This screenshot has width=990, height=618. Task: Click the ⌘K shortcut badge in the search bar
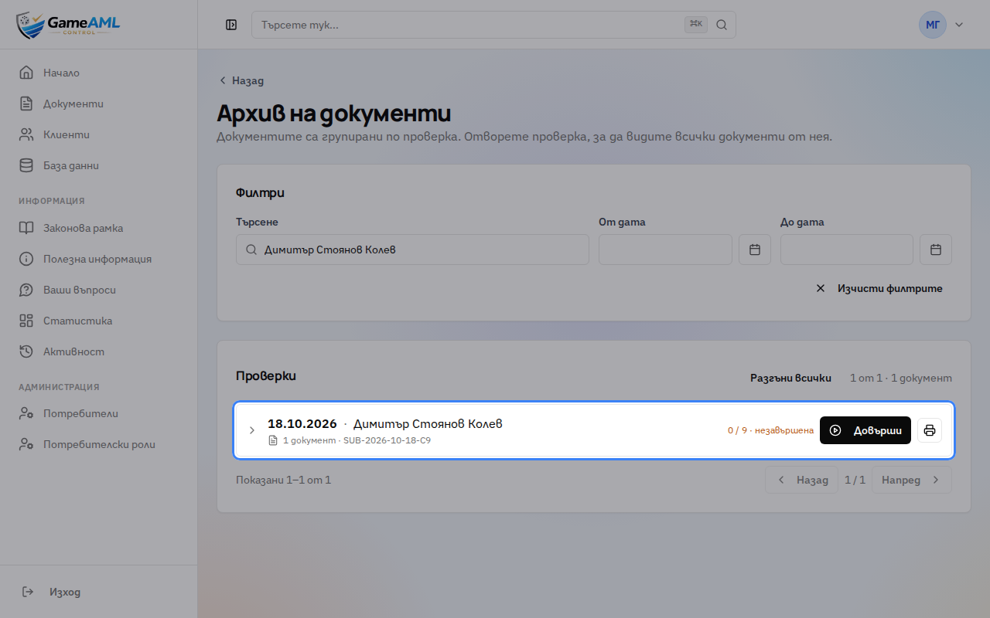(x=696, y=25)
